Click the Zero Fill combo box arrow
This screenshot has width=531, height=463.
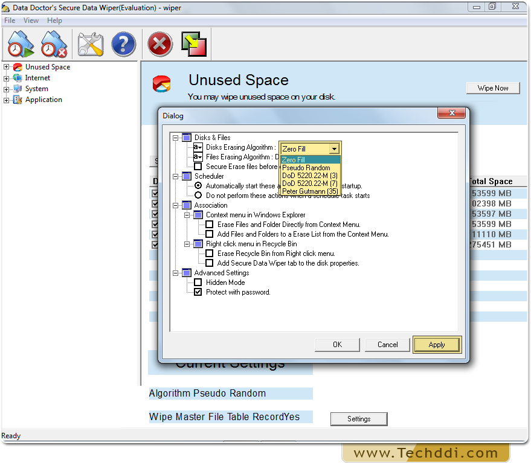click(334, 148)
